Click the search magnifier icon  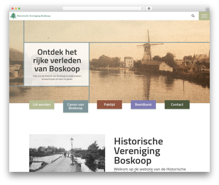point(193,16)
